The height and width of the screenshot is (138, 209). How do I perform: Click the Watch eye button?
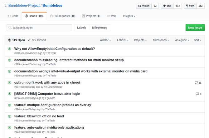144,6
